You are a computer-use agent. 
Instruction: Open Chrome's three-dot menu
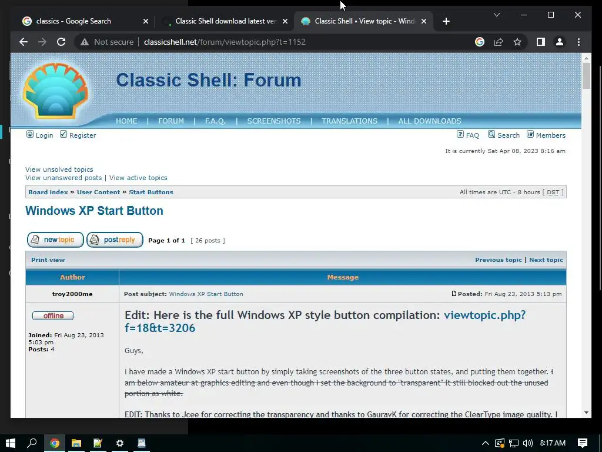click(578, 42)
